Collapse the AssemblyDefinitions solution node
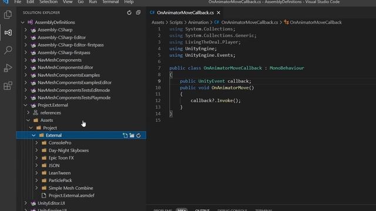This screenshot has width=376, height=211. tap(22, 22)
